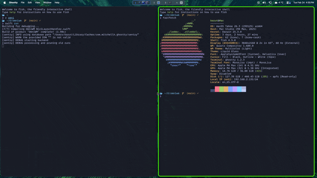Click the 'Memory: 14.76 GiB' line
This screenshot has height=178, width=317.
236,71
